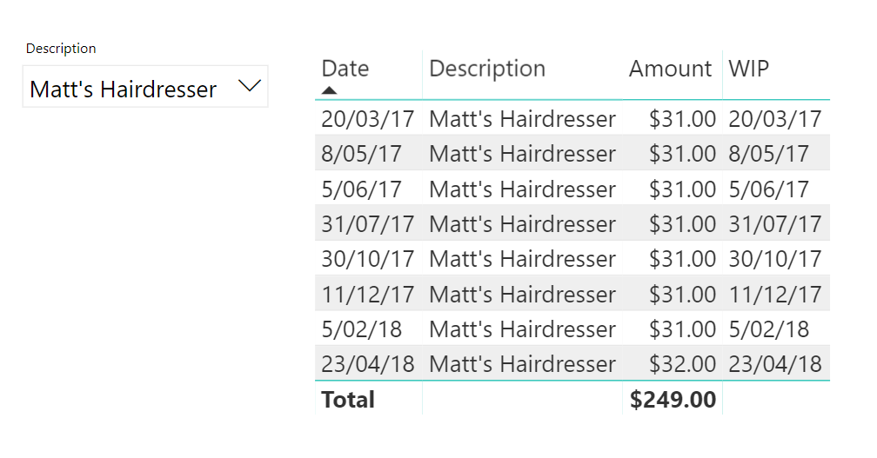Open the Matt's Hairdresser dropdown box

pyautogui.click(x=124, y=89)
